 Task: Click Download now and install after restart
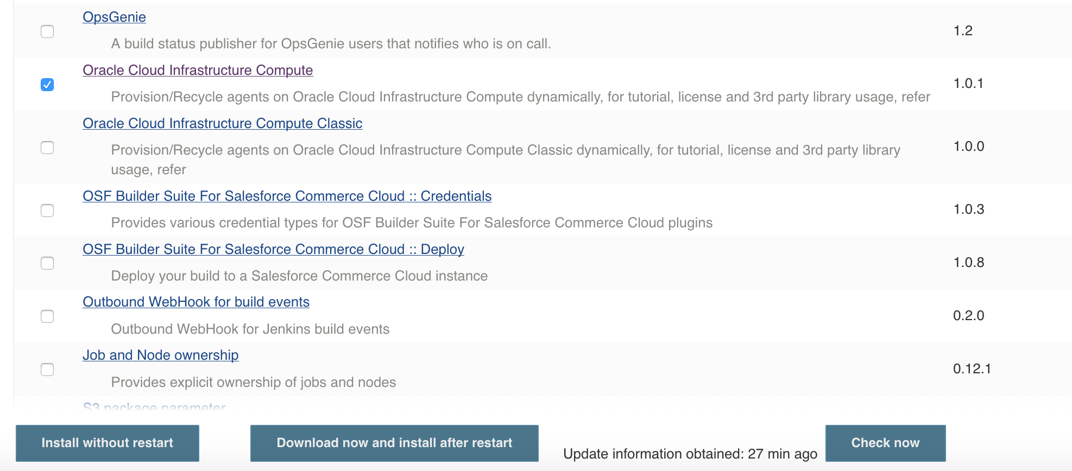(x=394, y=443)
